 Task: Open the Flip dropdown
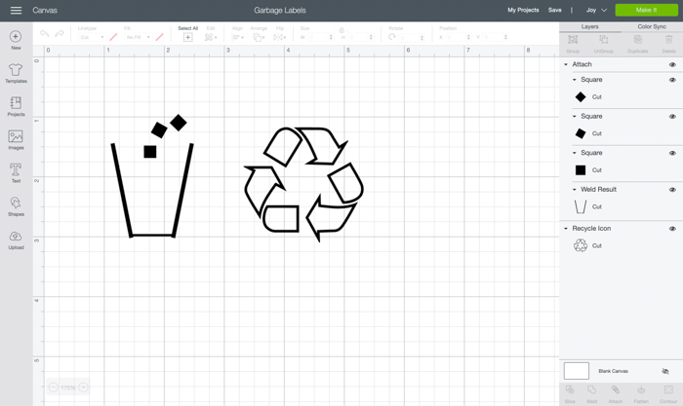[280, 37]
